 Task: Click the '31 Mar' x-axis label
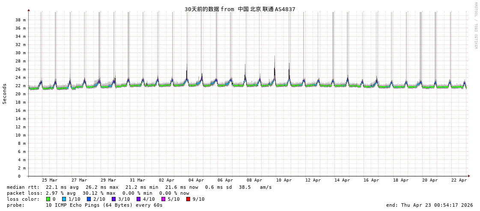137,181
